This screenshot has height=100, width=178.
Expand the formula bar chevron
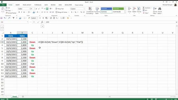tap(176, 22)
